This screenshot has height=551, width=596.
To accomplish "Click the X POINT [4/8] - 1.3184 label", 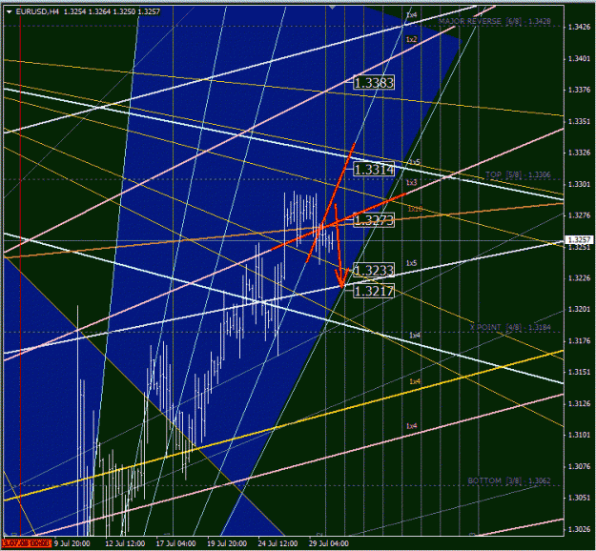I will click(510, 327).
